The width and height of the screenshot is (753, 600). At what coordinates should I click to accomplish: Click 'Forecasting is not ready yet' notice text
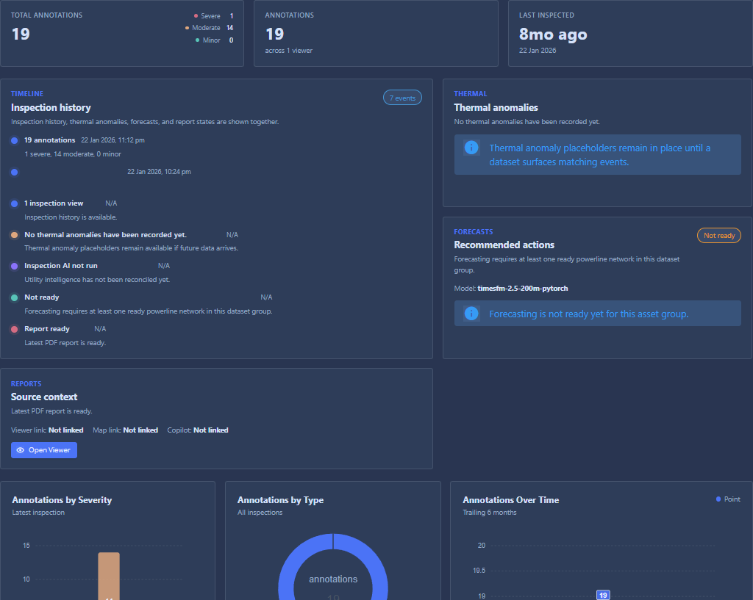589,314
